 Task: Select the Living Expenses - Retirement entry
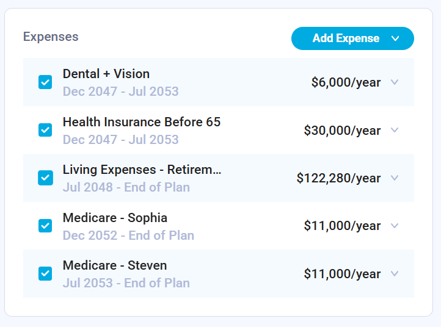(142, 170)
